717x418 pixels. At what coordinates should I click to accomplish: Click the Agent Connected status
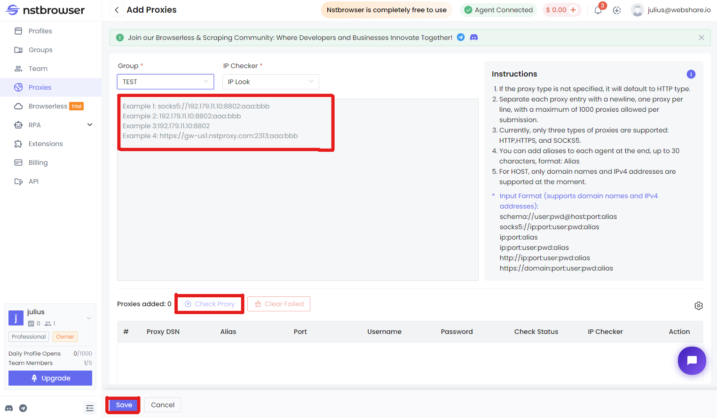click(x=499, y=10)
